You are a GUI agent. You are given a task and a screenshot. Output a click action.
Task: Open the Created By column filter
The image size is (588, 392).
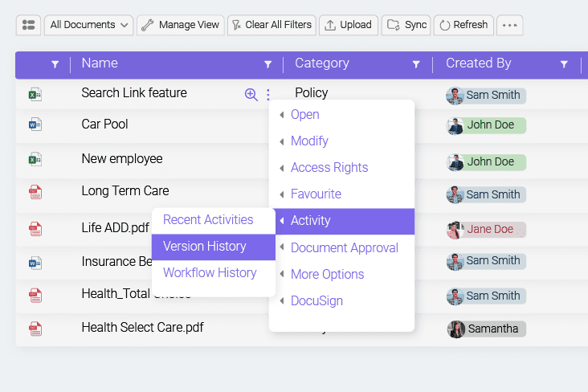point(564,64)
